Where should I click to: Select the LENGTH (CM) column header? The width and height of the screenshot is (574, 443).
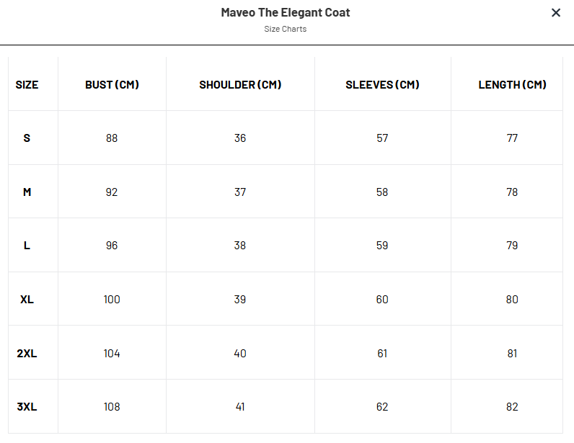point(512,84)
